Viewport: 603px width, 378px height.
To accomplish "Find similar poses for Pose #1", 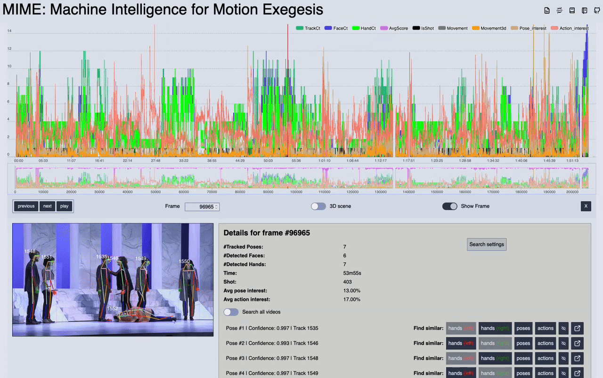I will point(523,328).
